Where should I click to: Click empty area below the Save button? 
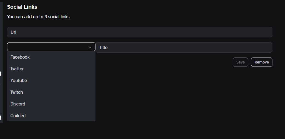(240, 90)
